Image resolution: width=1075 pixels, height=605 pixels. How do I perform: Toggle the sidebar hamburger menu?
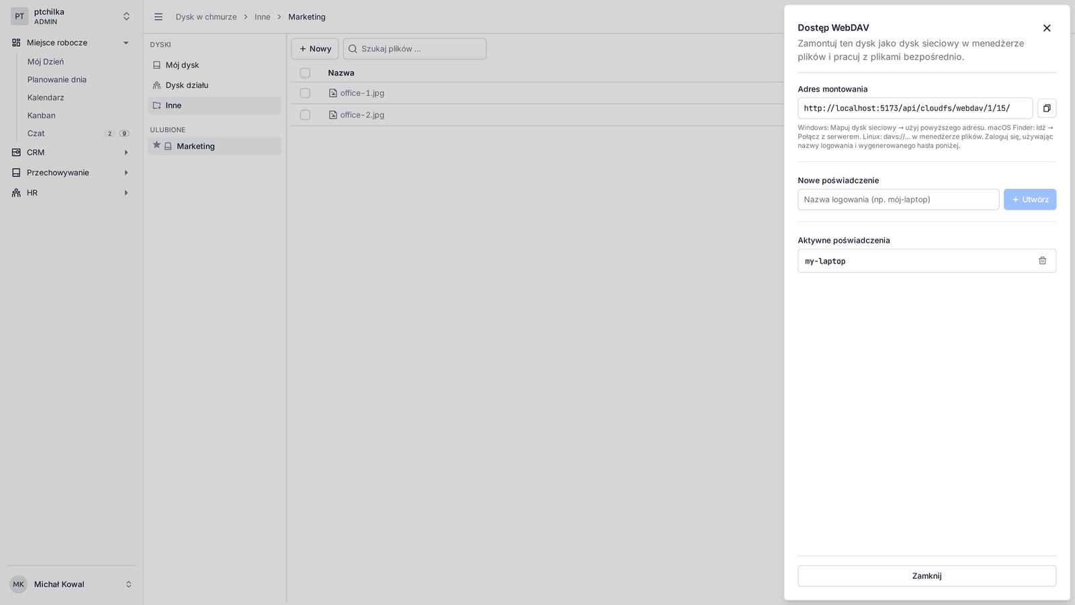(x=159, y=17)
